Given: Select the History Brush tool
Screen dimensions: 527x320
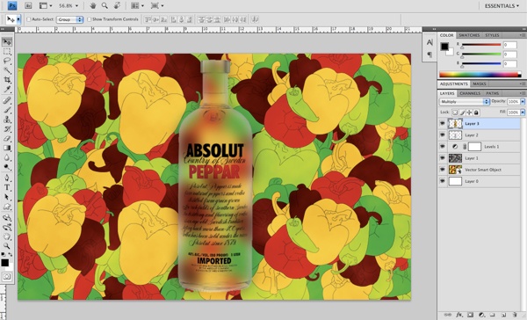Looking at the screenshot, I should (7, 129).
